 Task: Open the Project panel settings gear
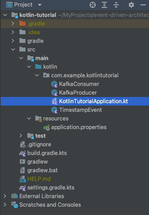tap(131, 5)
